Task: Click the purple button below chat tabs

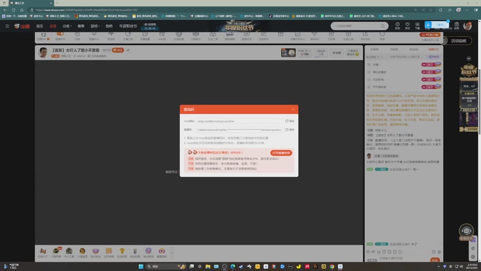Action: (434, 57)
